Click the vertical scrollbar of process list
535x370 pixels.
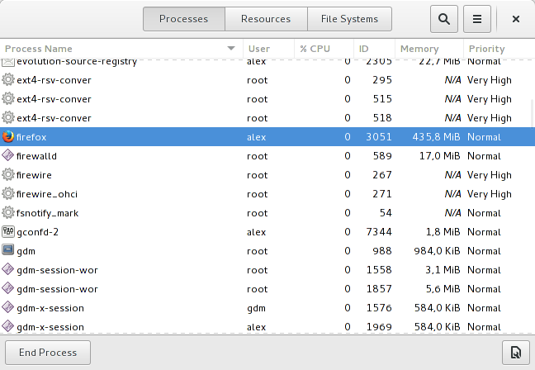(x=533, y=114)
